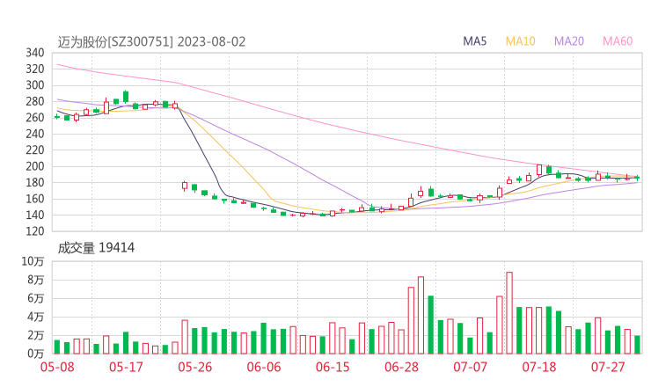
Task: Click the 05-26 date axis label
Action: tap(195, 367)
